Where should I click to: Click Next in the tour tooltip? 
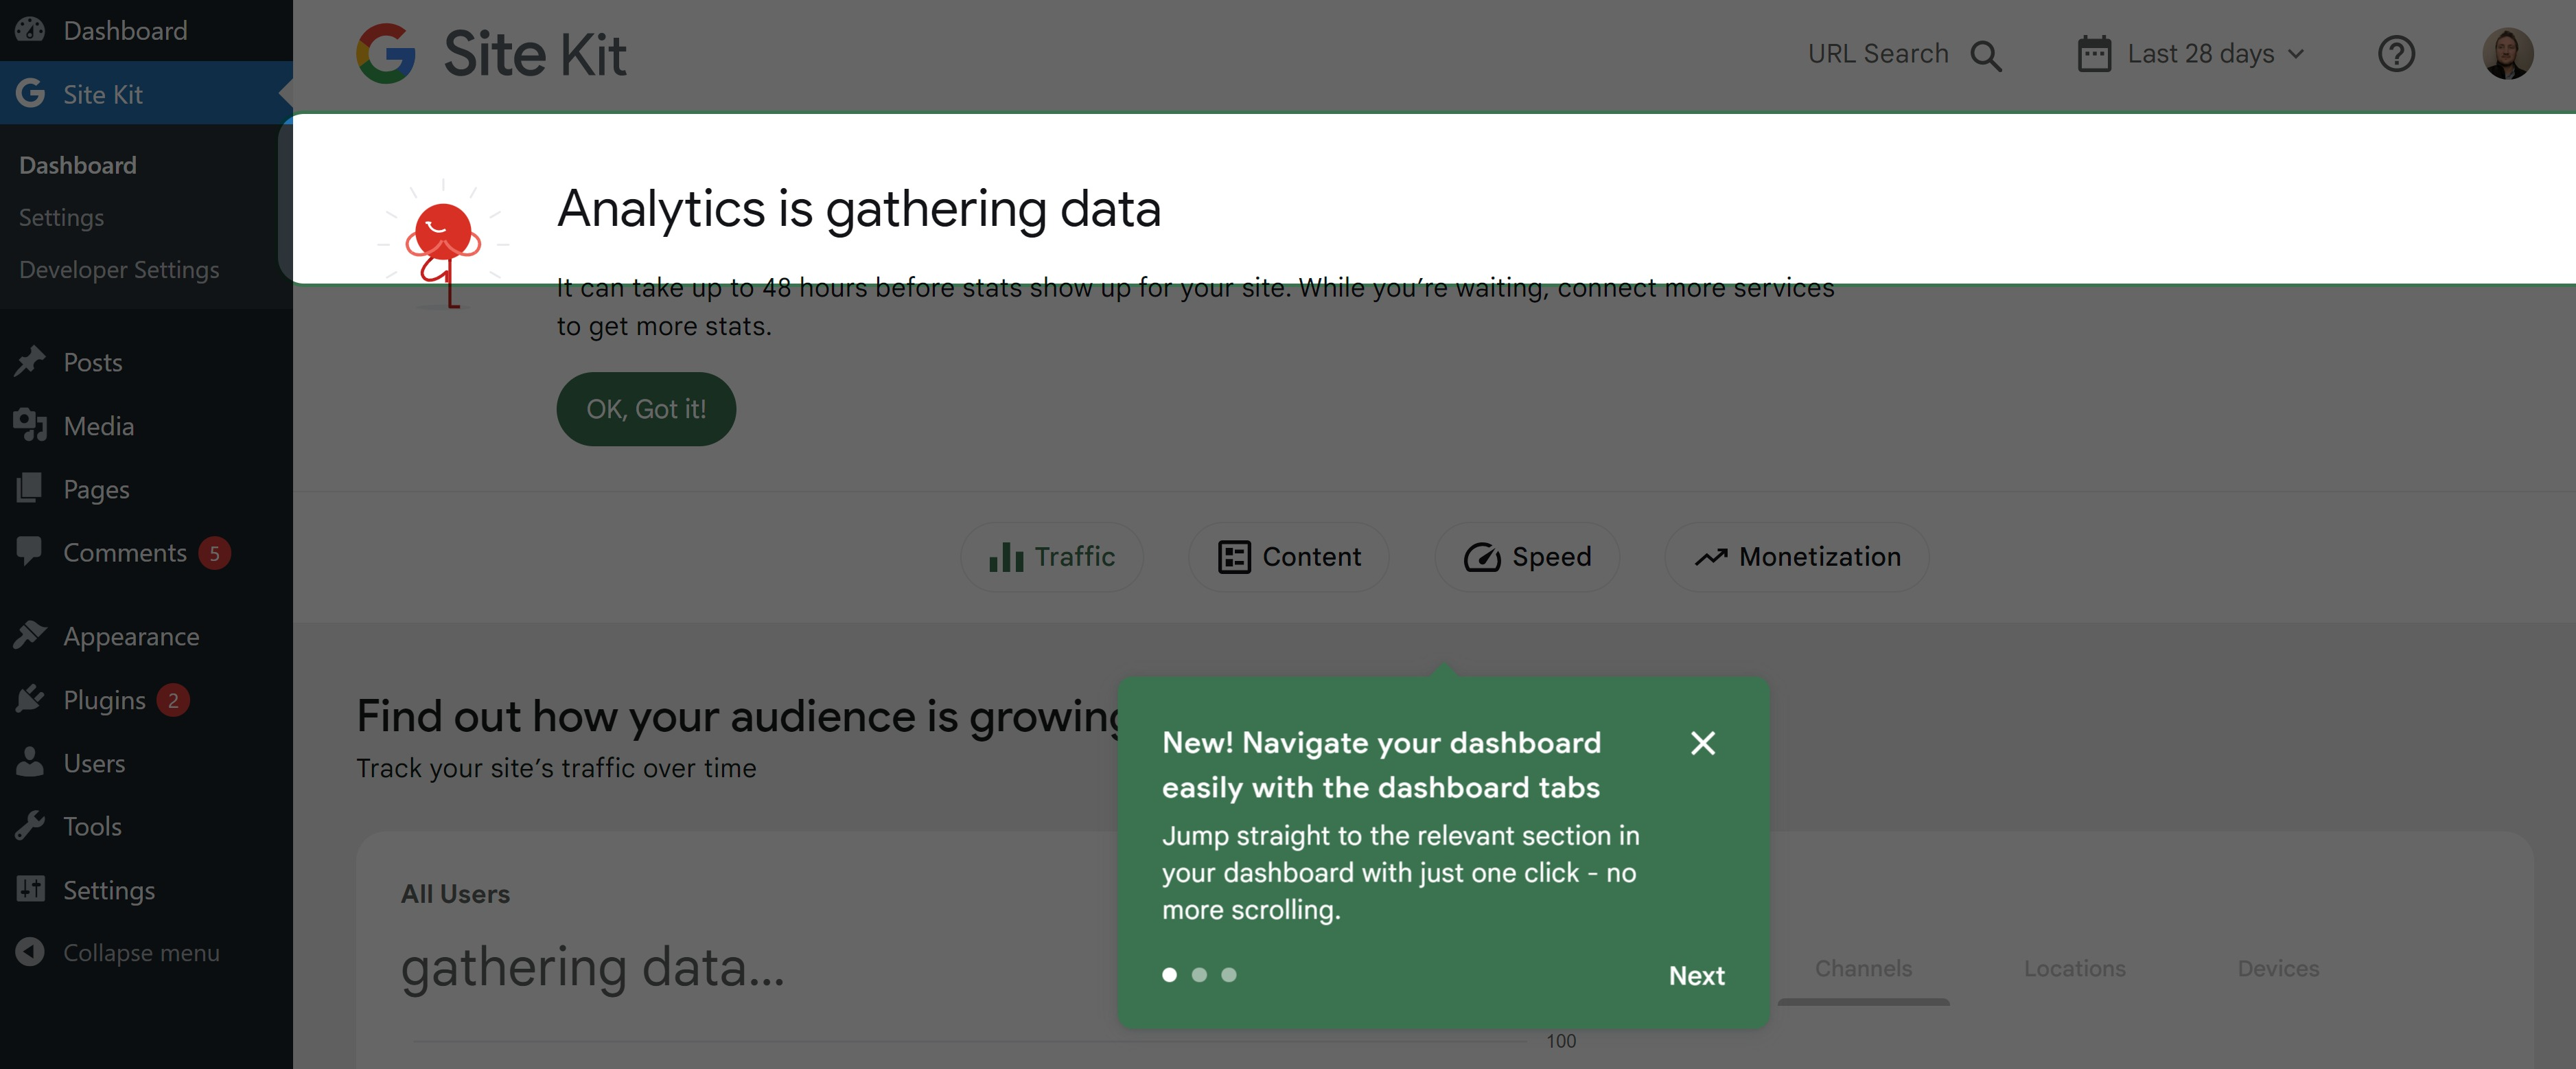click(1696, 975)
